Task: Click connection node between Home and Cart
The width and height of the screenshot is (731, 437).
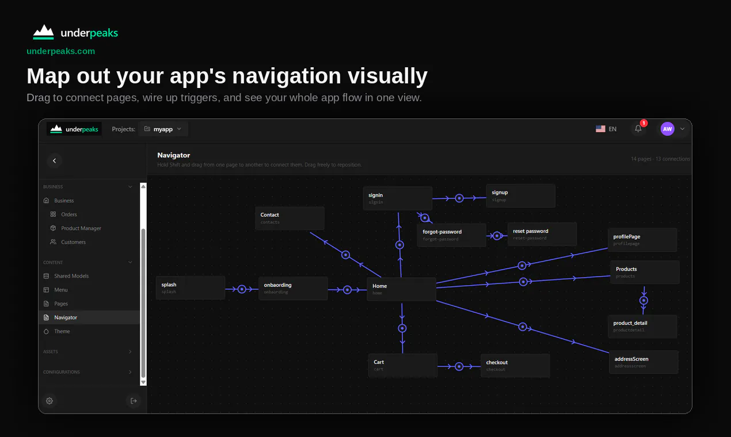Action: 402,328
